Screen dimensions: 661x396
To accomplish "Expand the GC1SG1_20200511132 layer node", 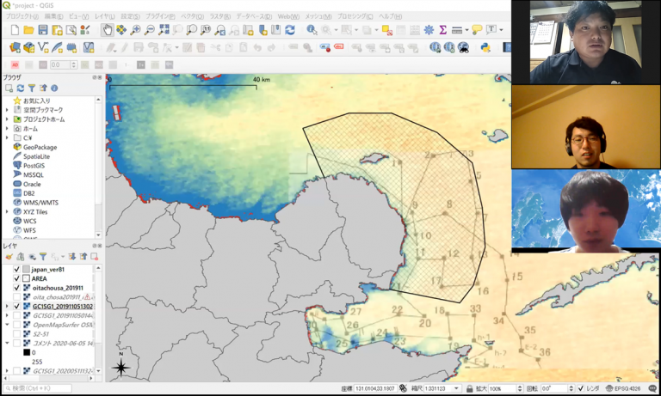I will point(7,371).
